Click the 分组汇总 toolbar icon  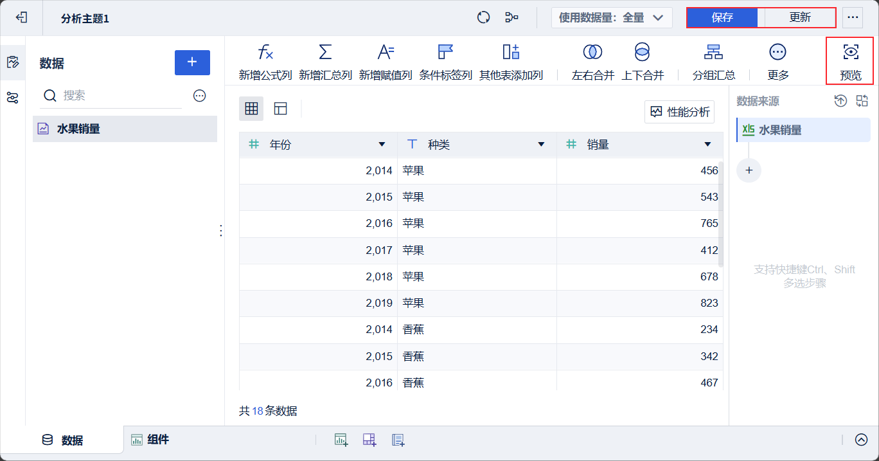(713, 52)
